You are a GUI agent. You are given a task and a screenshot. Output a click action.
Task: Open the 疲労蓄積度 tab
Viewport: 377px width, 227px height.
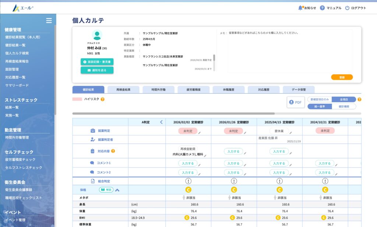click(x=193, y=89)
